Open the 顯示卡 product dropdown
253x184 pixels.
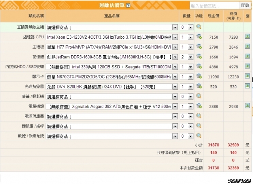click(x=112, y=77)
